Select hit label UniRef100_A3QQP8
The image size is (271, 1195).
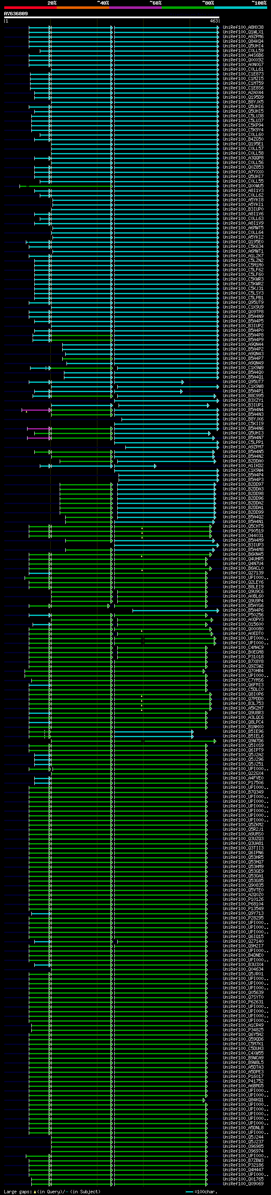point(243,158)
